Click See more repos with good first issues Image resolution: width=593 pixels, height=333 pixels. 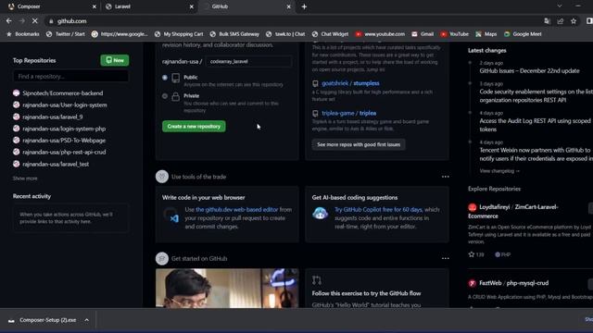coord(359,144)
